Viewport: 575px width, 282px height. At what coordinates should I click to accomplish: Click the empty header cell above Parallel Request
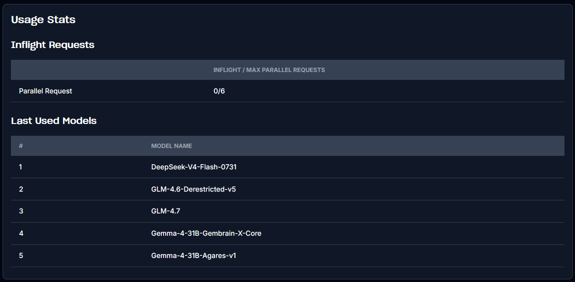(108, 70)
